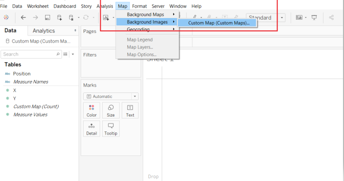Image resolution: width=344 pixels, height=181 pixels.
Task: Select the Custom Map (Count) field
Action: 36,106
